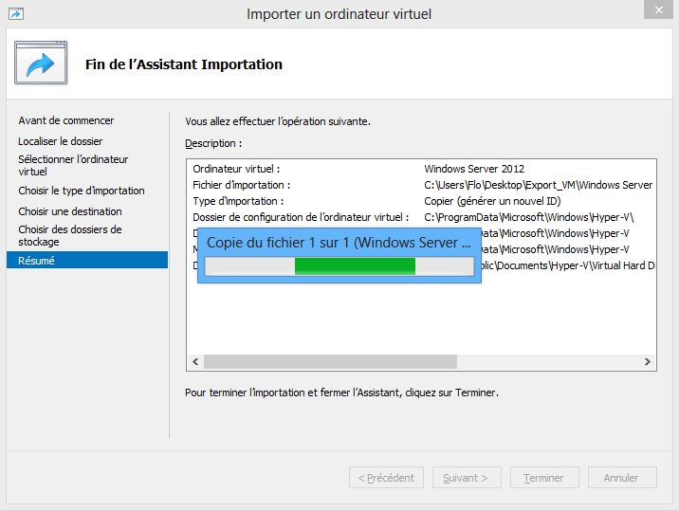Click the Précédent button
The height and width of the screenshot is (511, 679).
click(385, 478)
